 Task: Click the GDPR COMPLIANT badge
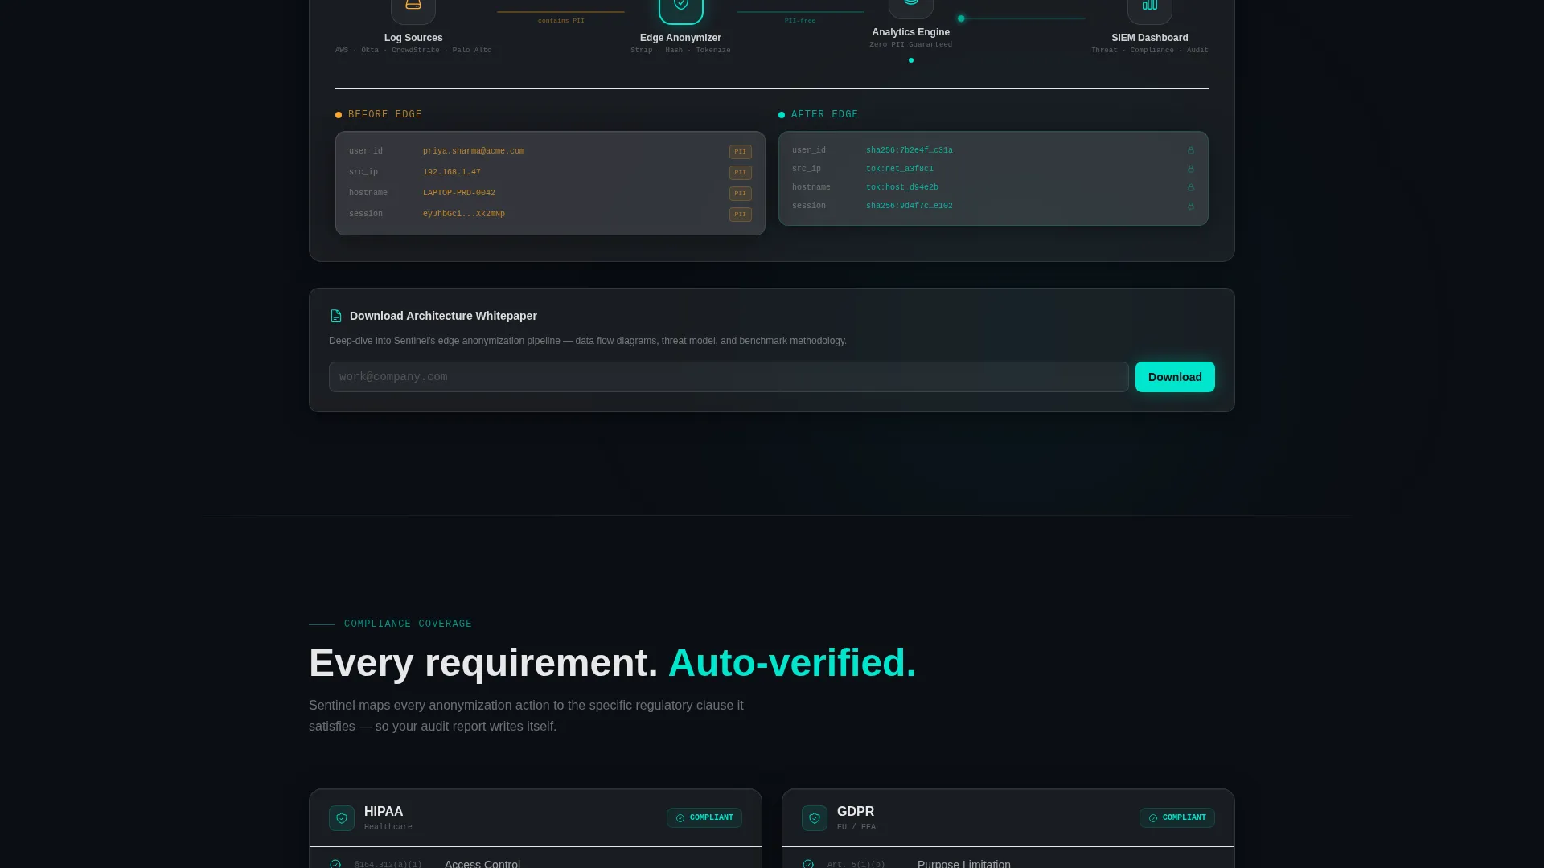(x=1177, y=817)
